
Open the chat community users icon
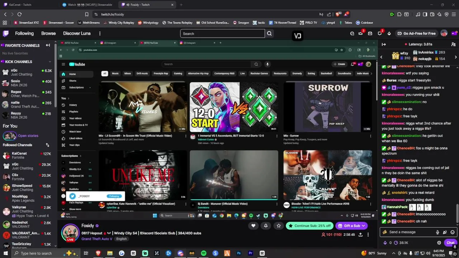453,44
